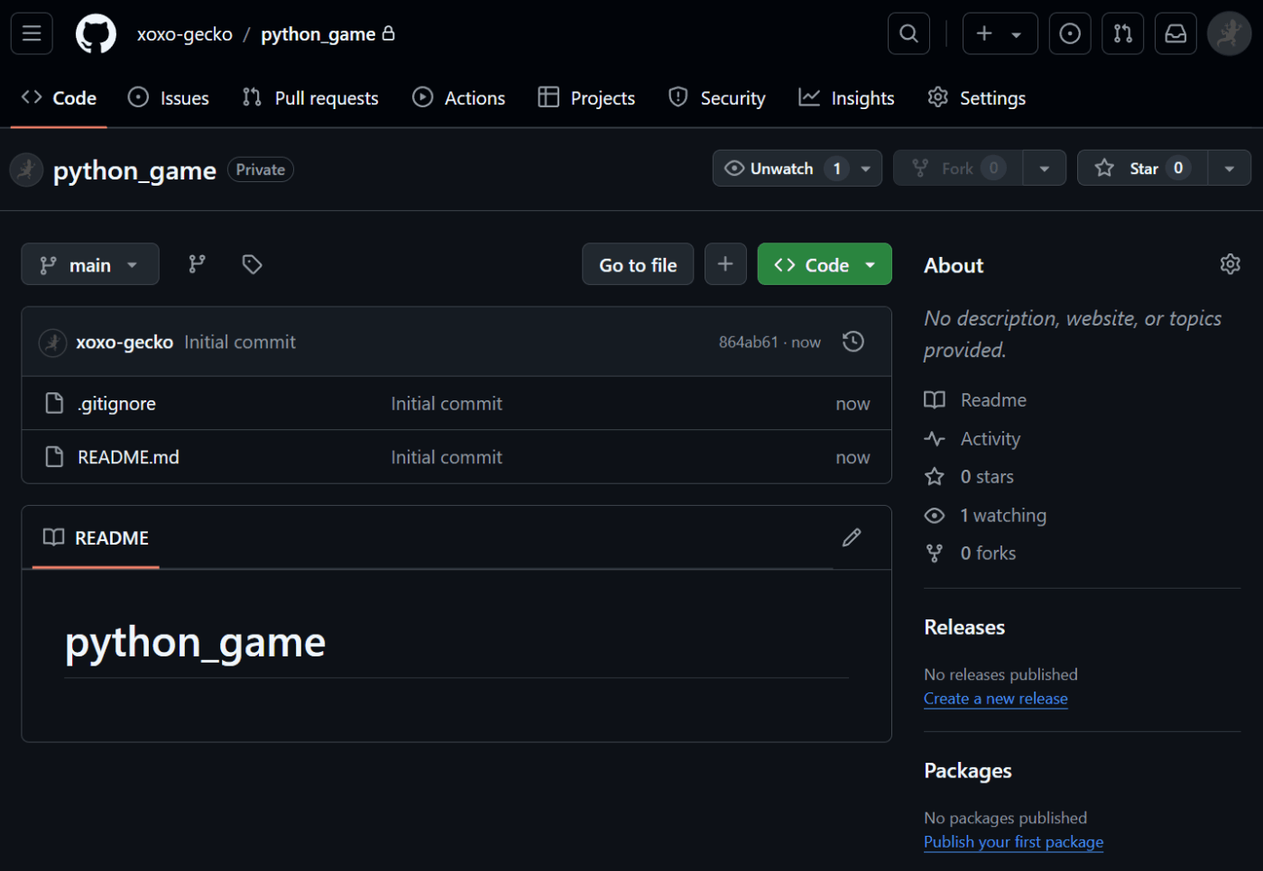Open the search magnifier in header
The width and height of the screenshot is (1263, 871).
908,33
